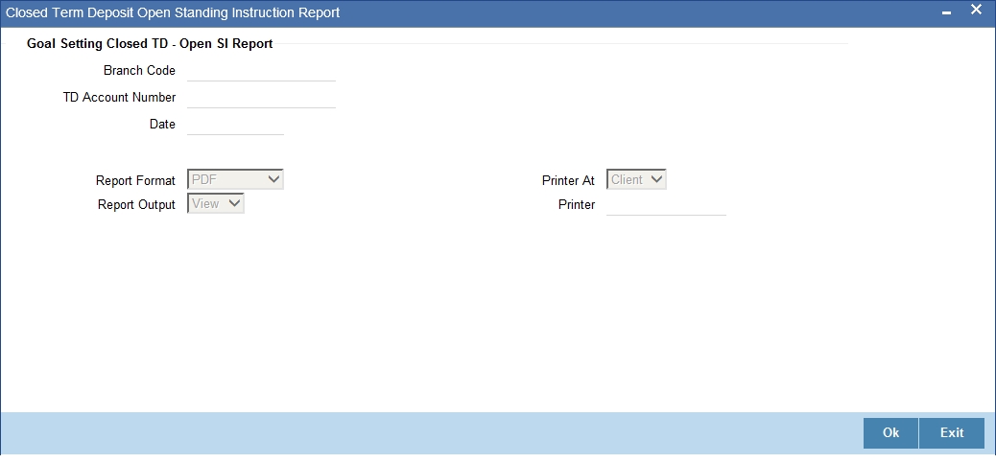This screenshot has height=463, width=996.
Task: Click the Branch Code label
Action: coord(139,70)
